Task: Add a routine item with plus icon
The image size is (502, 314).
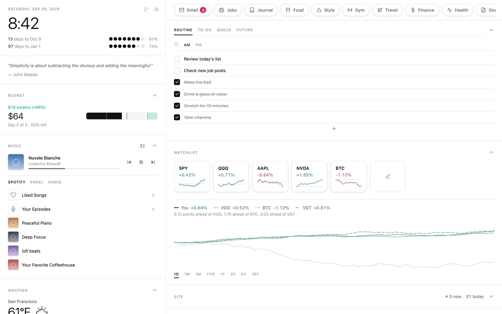Action: point(334,128)
